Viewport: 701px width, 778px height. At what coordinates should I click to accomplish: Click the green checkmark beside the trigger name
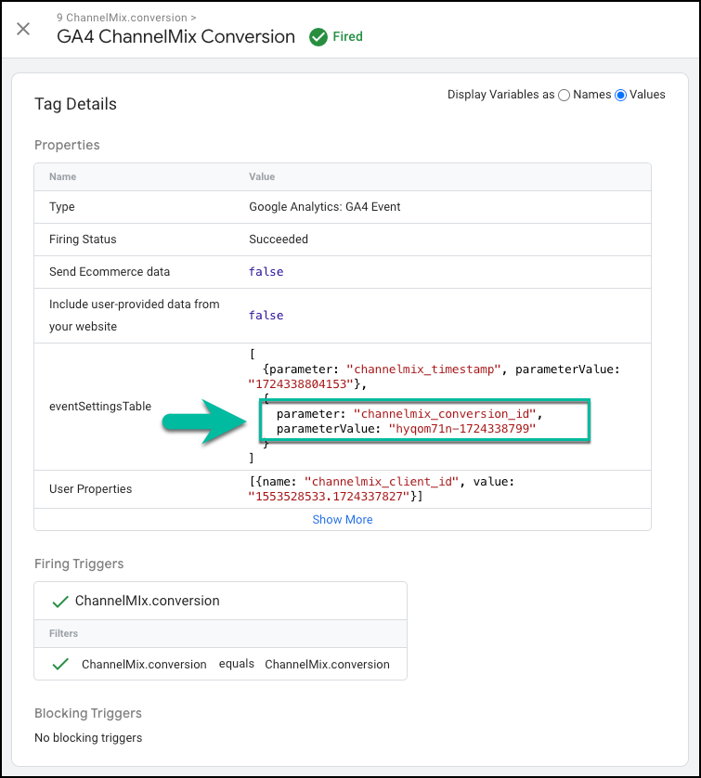tap(60, 602)
